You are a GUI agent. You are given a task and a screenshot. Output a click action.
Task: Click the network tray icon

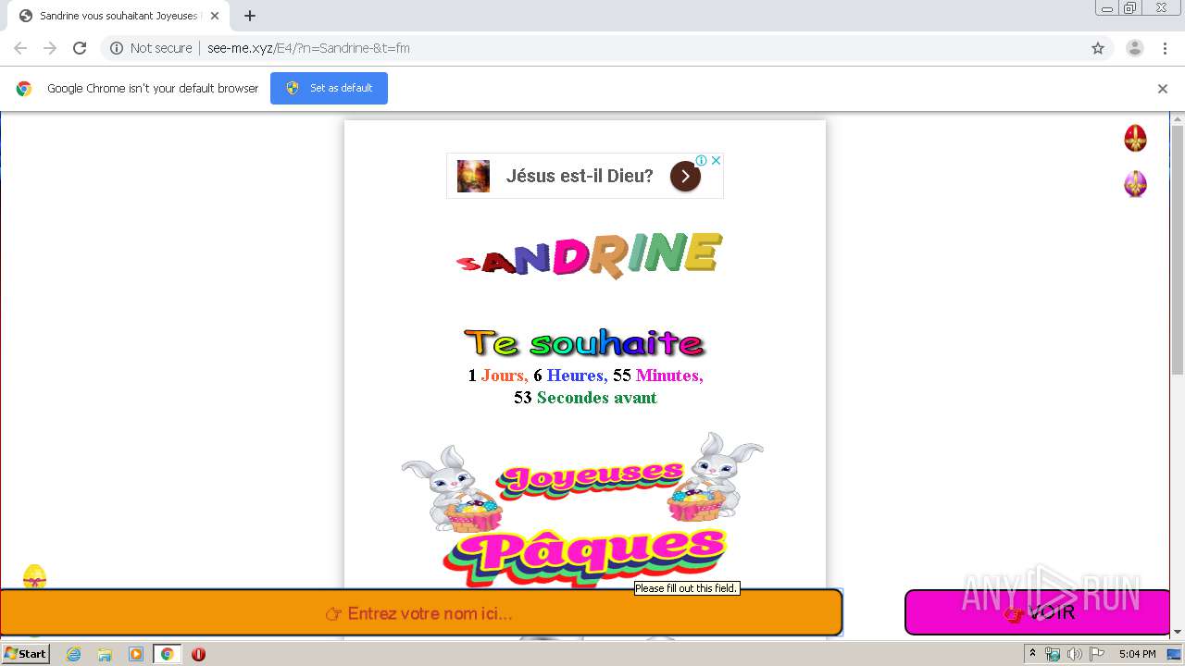(x=1053, y=654)
